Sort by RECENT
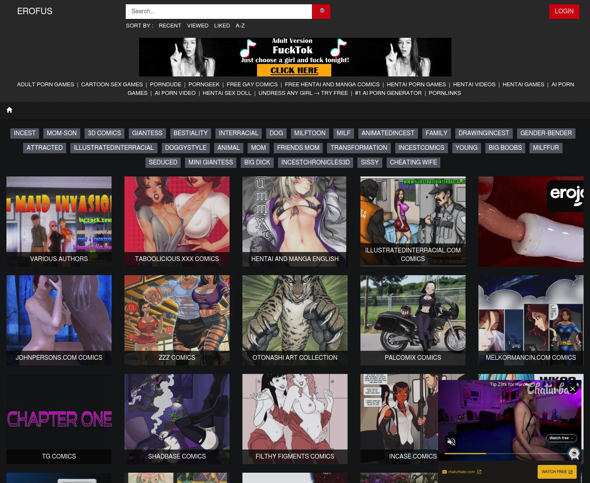 tap(170, 26)
